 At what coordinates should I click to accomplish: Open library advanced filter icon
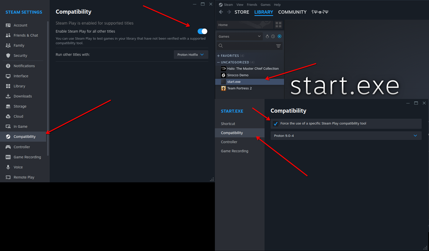[x=278, y=46]
